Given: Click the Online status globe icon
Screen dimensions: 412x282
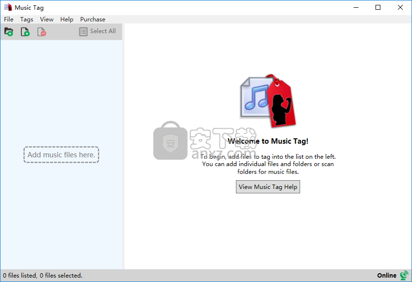Looking at the screenshot, I should [x=404, y=275].
